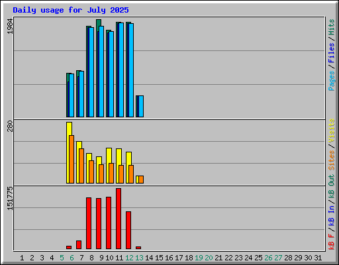The height and width of the screenshot is (265, 339).
Task: Click green weekend day label 12
Action: click(x=129, y=258)
